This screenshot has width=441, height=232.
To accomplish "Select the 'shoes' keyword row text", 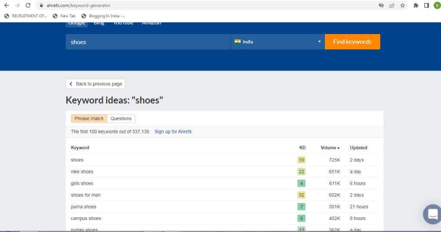I will point(77,160).
